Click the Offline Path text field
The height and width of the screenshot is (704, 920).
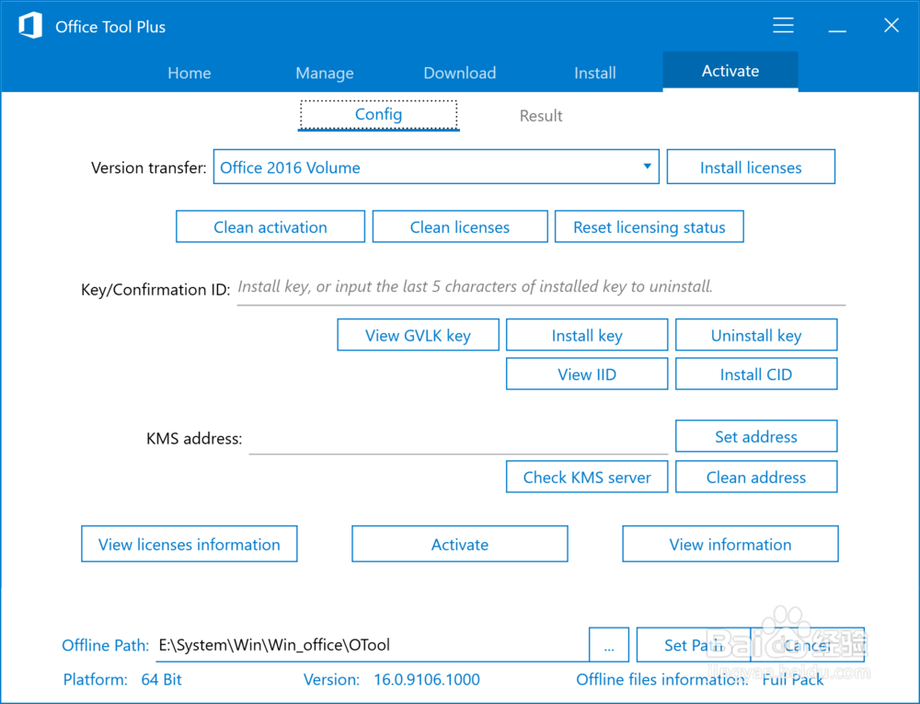pyautogui.click(x=372, y=645)
